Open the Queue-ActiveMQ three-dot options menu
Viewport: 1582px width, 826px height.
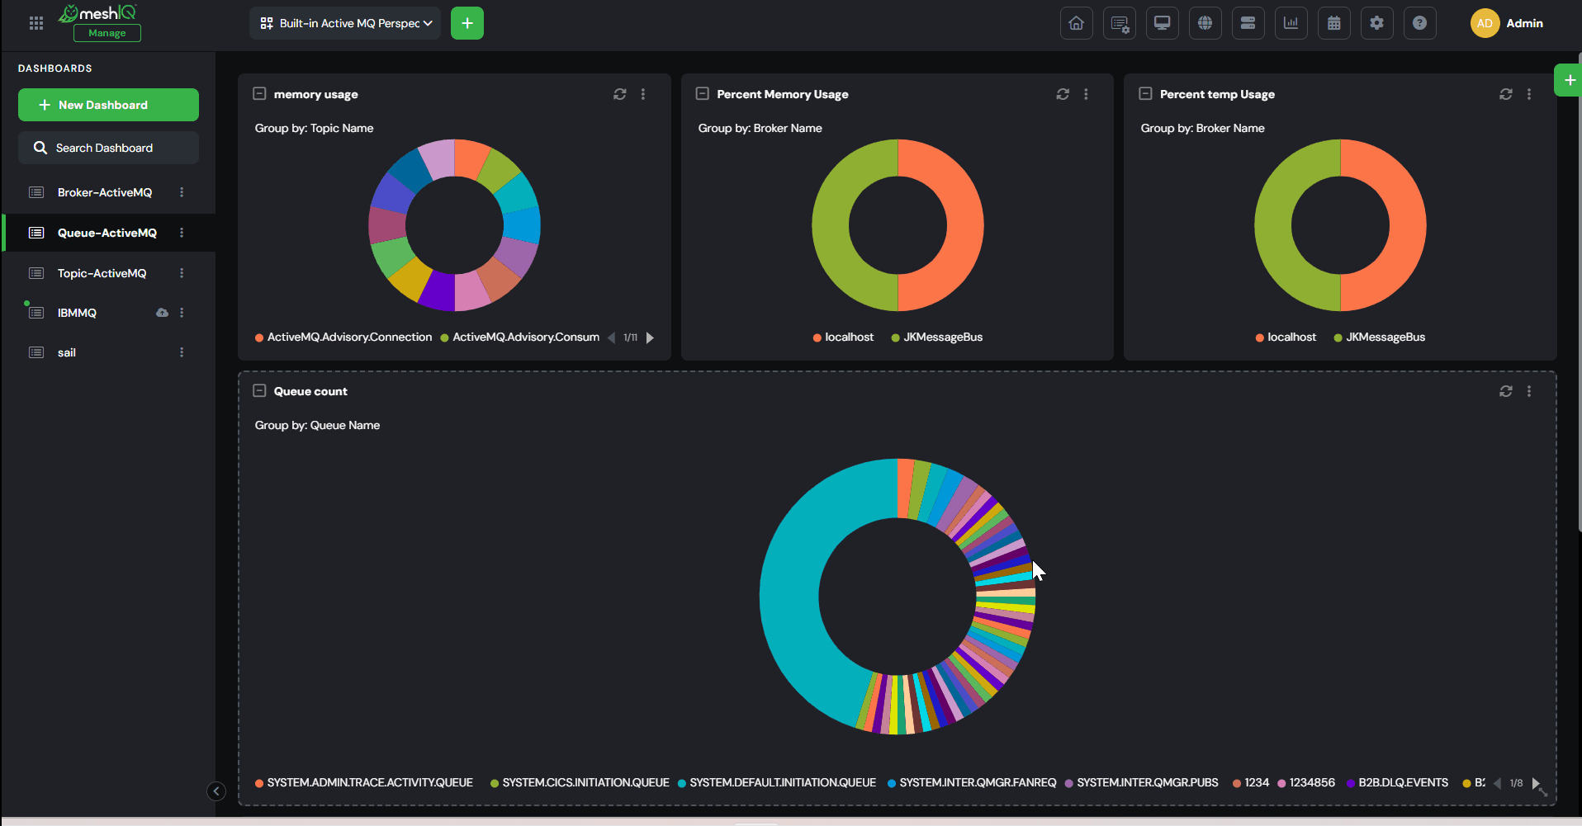[182, 233]
